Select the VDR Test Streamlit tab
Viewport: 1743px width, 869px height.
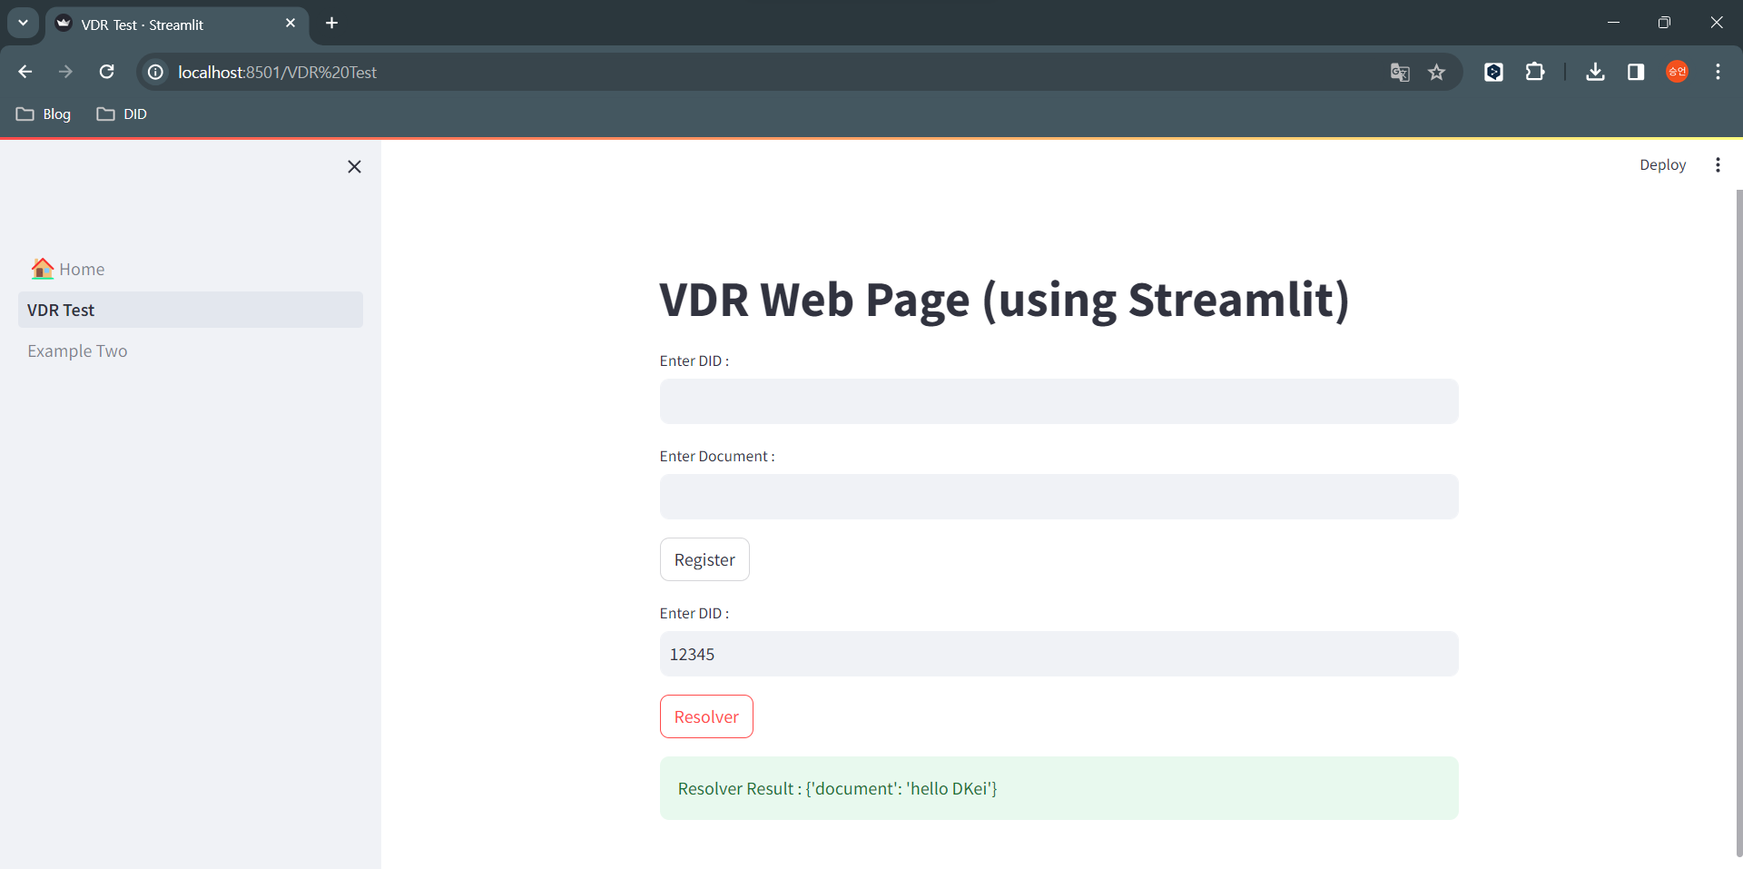point(177,25)
